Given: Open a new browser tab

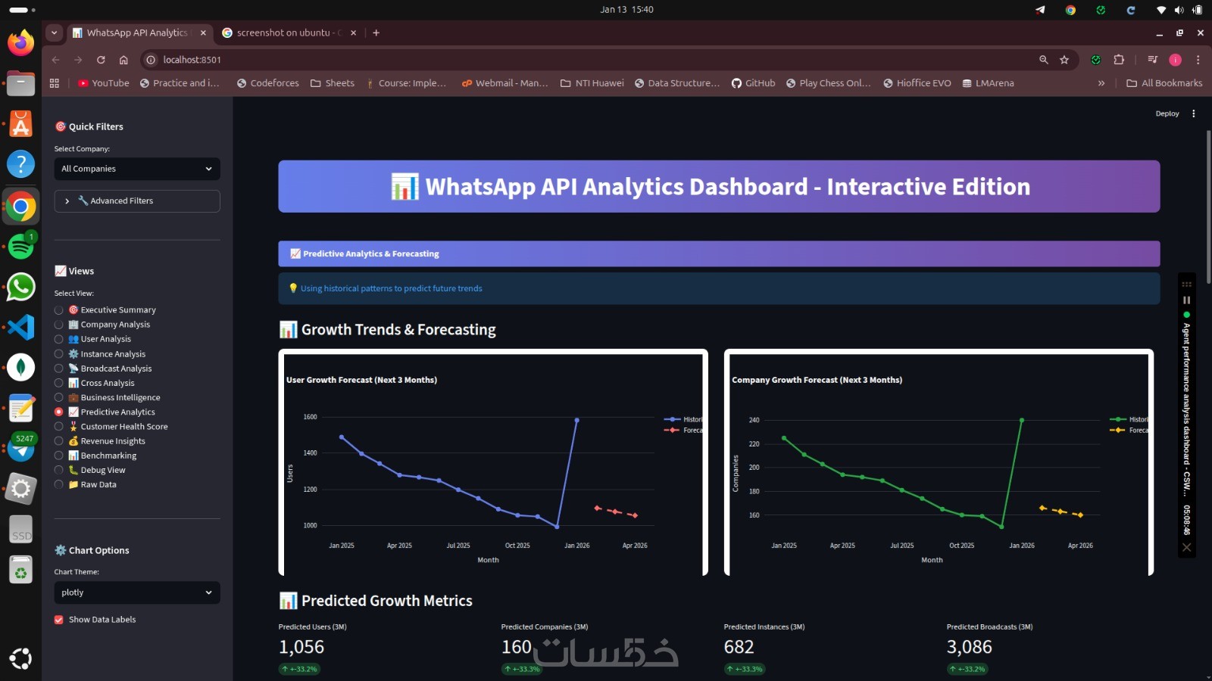Looking at the screenshot, I should pyautogui.click(x=376, y=33).
